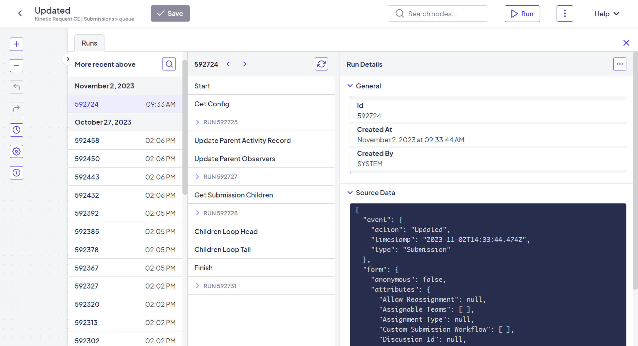Select run 592378

[x=125, y=250]
